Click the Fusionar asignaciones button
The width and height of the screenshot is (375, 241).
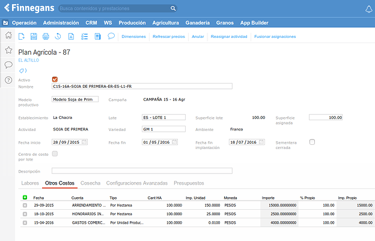pyautogui.click(x=275, y=37)
